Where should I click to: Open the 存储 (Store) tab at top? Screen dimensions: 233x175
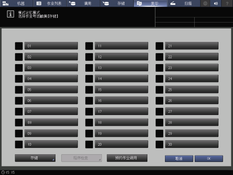(117, 3)
